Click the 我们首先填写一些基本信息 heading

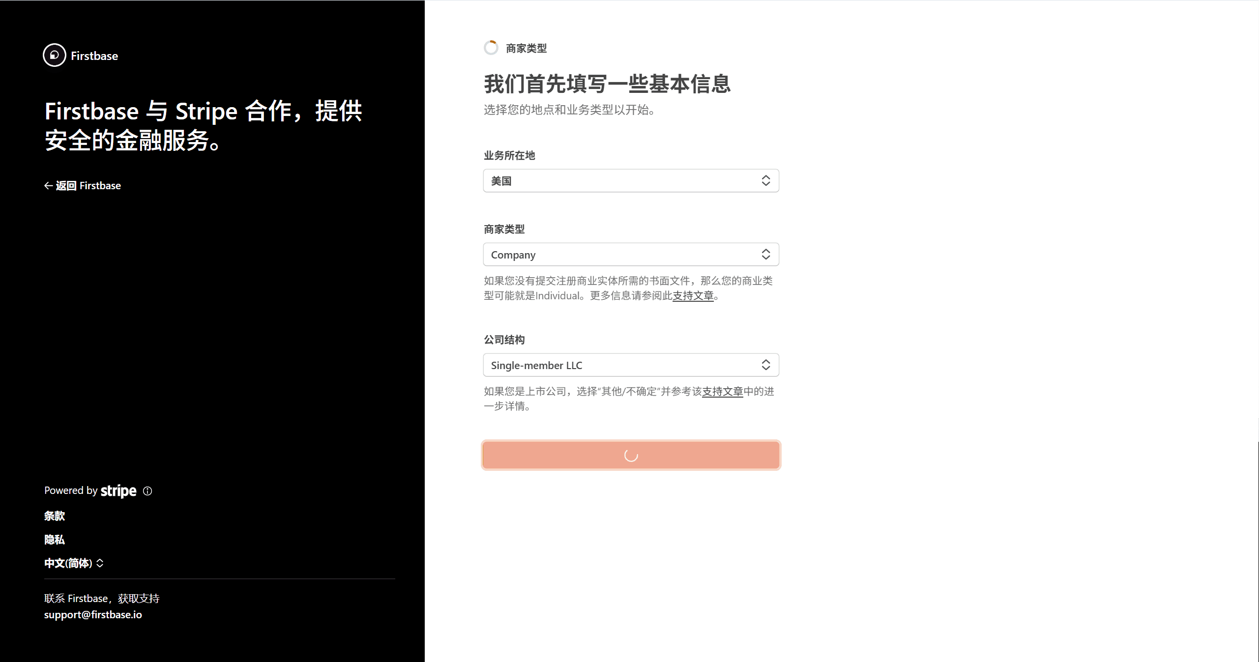pyautogui.click(x=607, y=84)
